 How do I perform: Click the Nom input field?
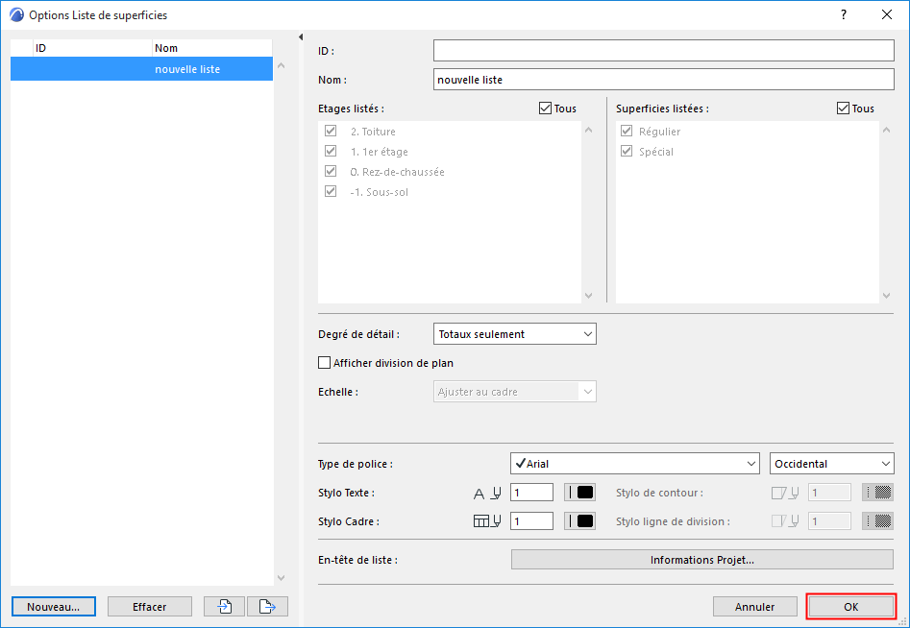[663, 80]
